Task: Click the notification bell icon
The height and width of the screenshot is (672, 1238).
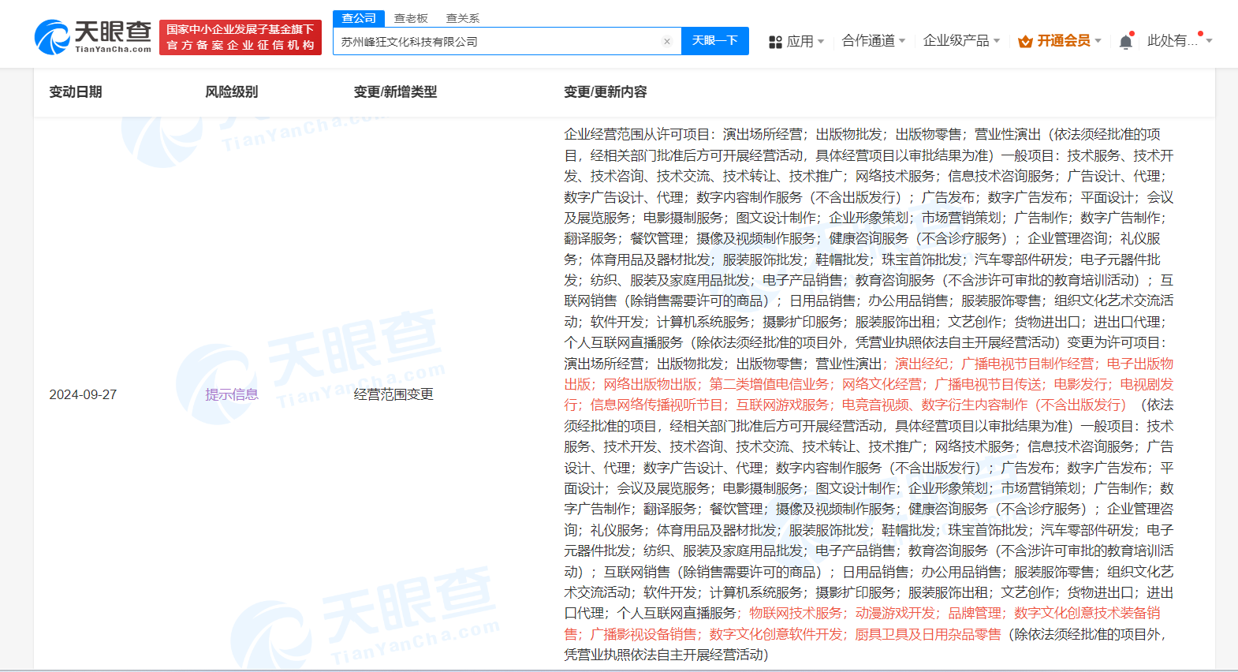Action: coord(1126,41)
